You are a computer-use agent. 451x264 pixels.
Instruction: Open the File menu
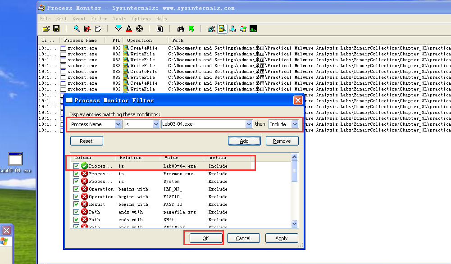pyautogui.click(x=45, y=18)
